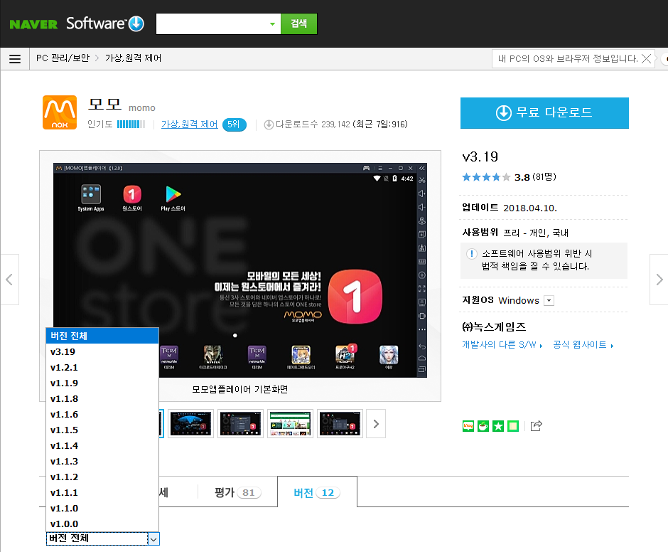Open 가상,원격 제어 category link
Screen dimensions: 668x552
pyautogui.click(x=189, y=124)
